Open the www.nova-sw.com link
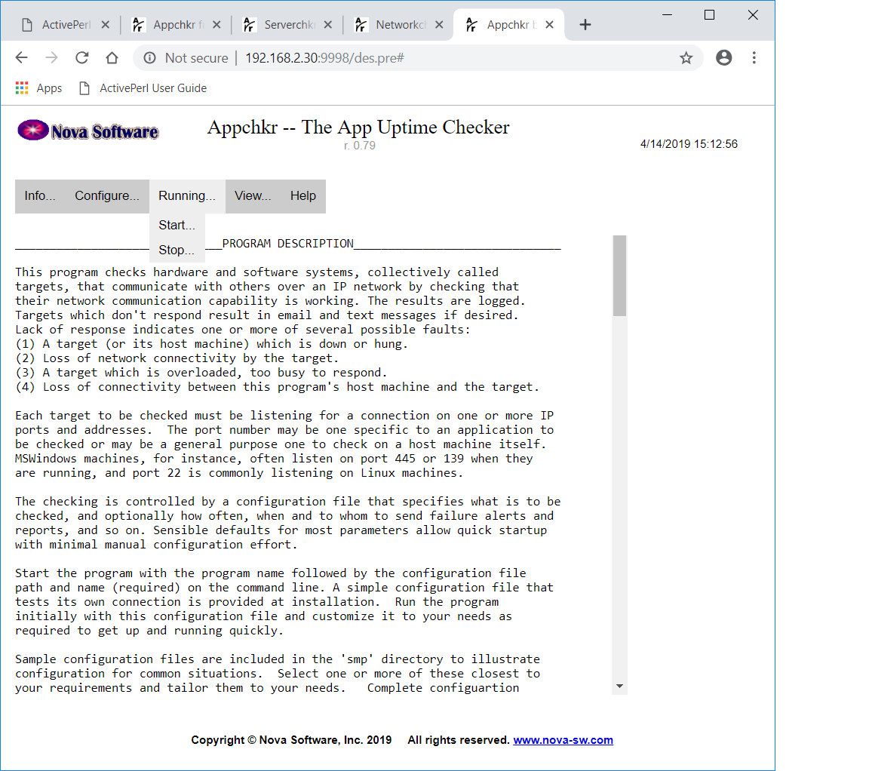The image size is (869, 771). coord(563,740)
